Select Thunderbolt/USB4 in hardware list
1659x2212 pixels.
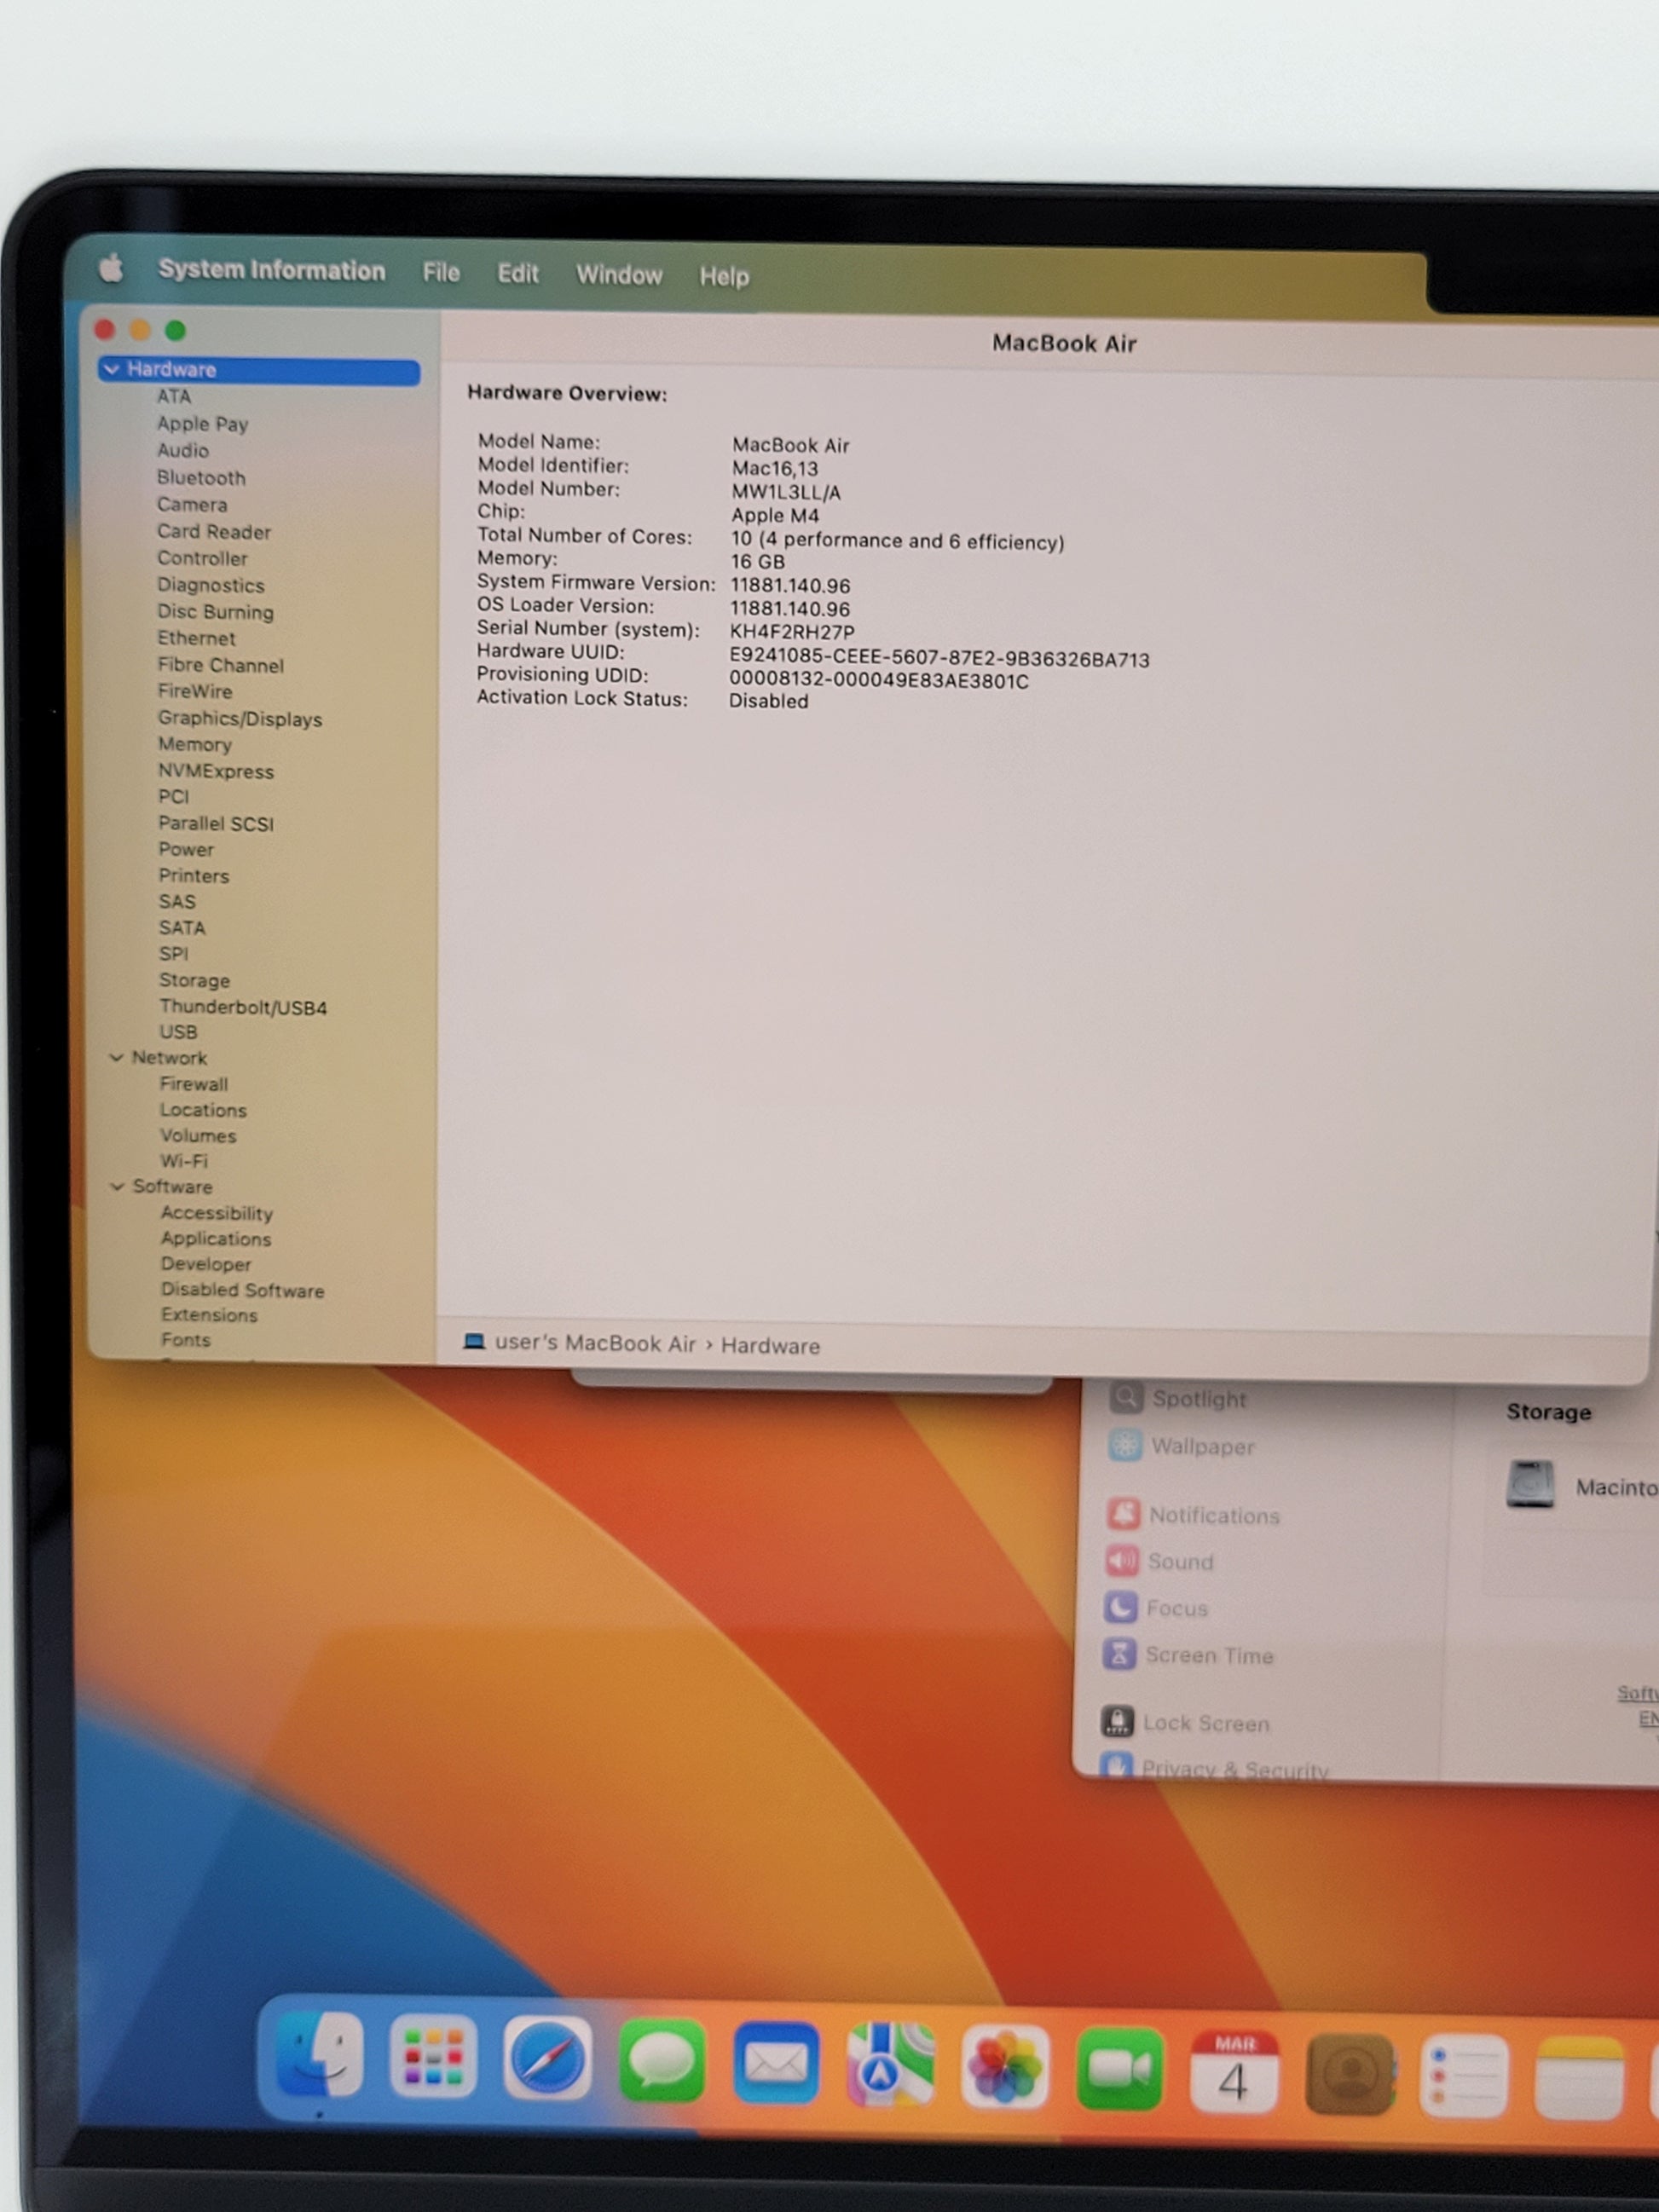point(242,1007)
